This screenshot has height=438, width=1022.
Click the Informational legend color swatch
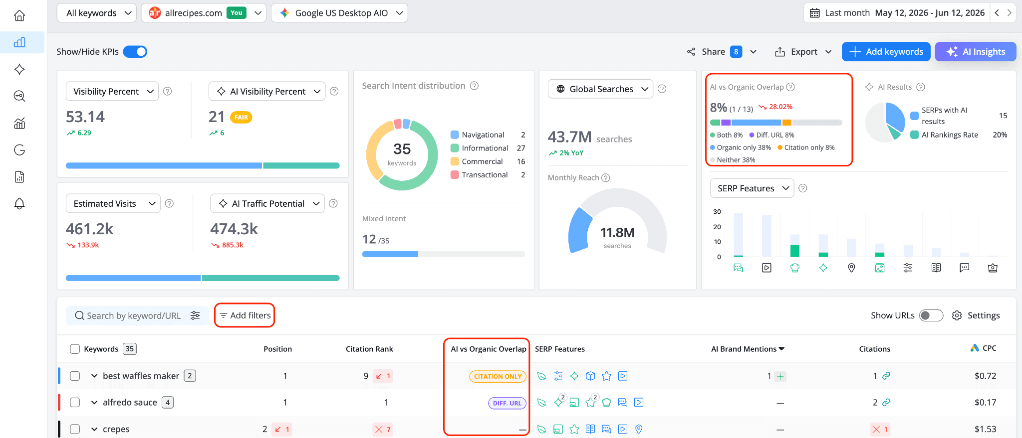(455, 148)
